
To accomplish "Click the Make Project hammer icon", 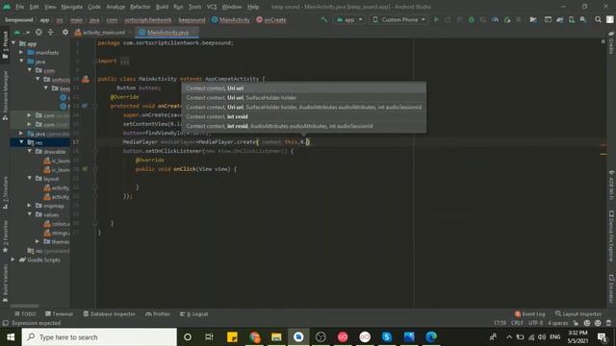I will (324, 19).
